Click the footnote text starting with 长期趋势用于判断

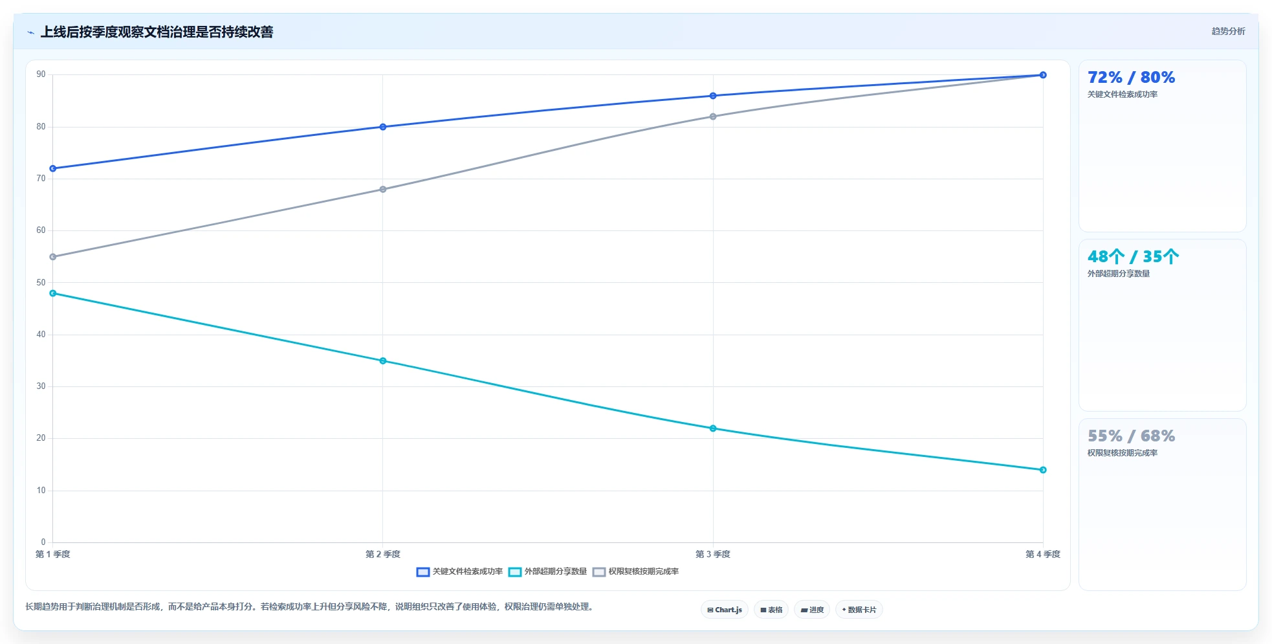[309, 606]
